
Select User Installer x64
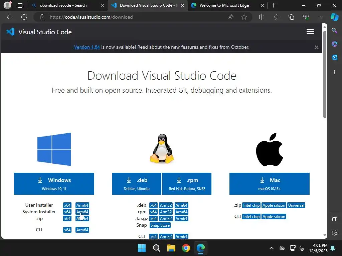click(67, 205)
